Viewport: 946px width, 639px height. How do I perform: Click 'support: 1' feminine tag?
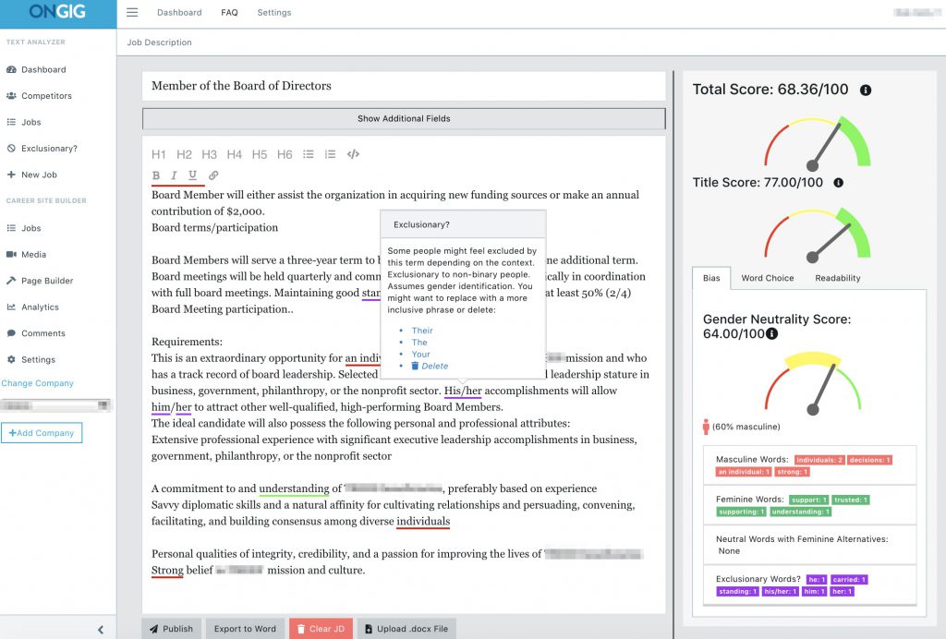(x=809, y=500)
